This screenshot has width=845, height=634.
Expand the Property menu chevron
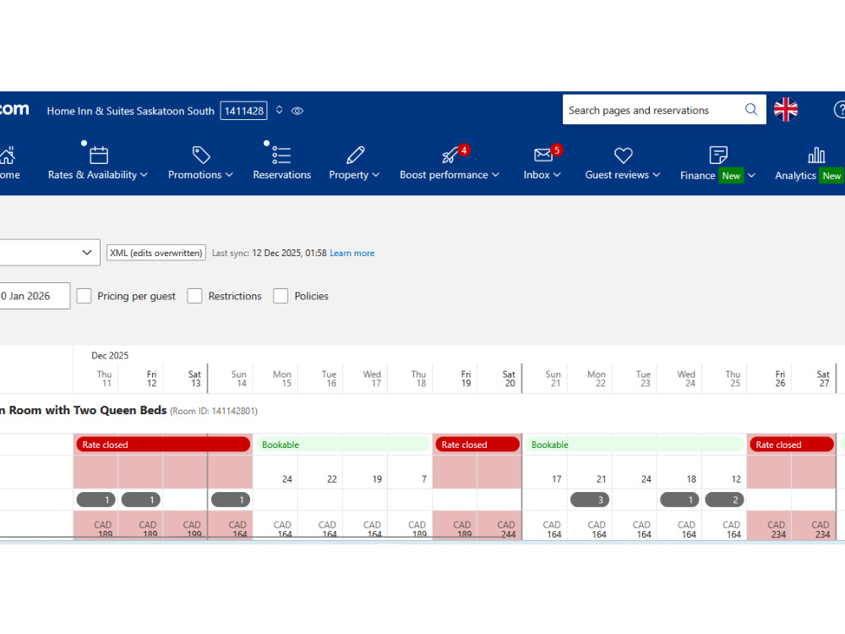tap(376, 175)
